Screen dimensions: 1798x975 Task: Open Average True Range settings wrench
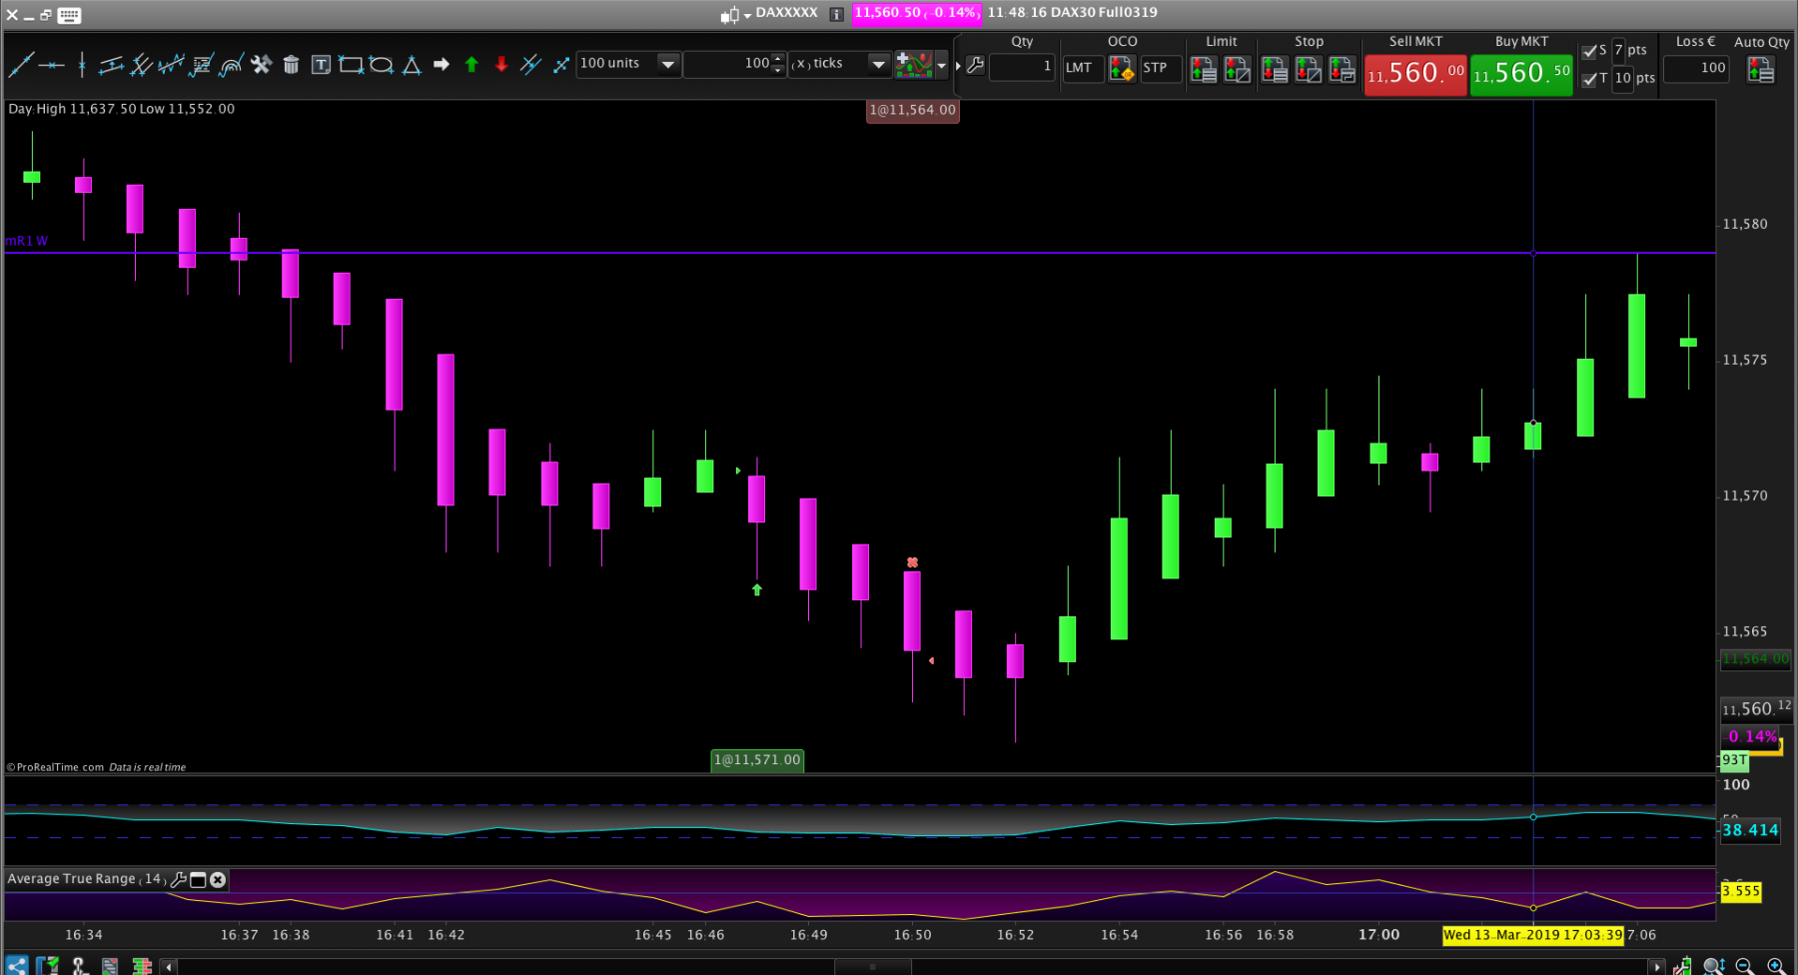pos(179,879)
